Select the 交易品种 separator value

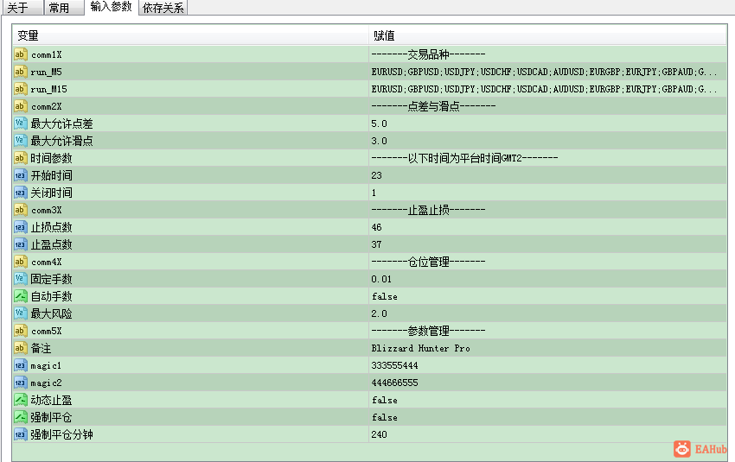coord(428,54)
